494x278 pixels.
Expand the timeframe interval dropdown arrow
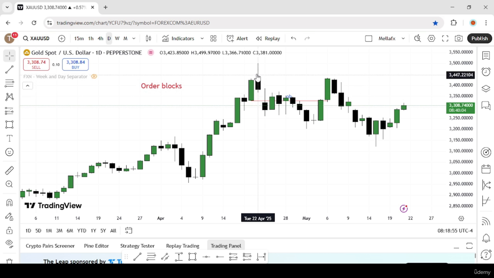134,38
